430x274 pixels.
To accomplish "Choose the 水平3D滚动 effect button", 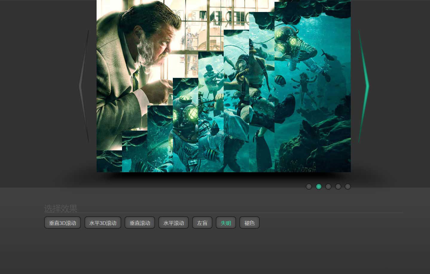I will coord(103,222).
